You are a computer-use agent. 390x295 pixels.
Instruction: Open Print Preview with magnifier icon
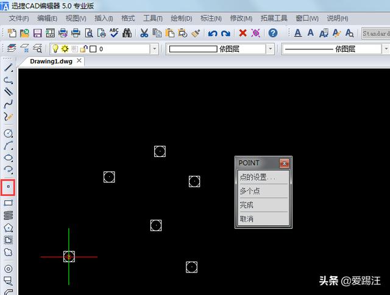89,33
